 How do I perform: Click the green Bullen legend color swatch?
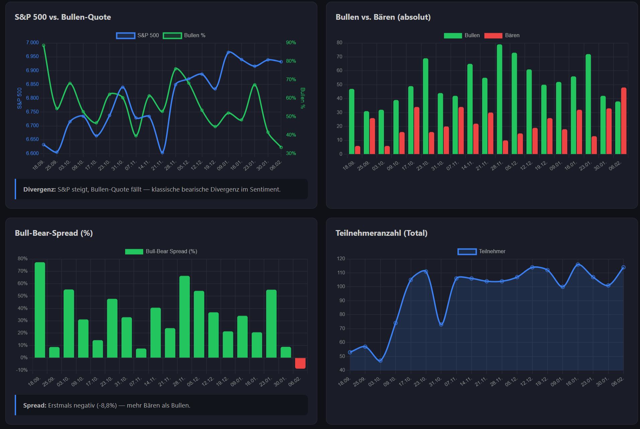point(453,35)
